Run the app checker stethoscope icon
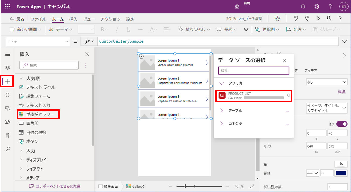Screen dimensions: 351x192 click(277, 18)
